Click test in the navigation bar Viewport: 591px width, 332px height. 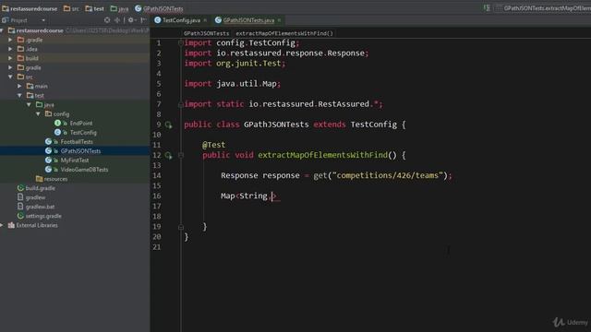click(x=94, y=8)
